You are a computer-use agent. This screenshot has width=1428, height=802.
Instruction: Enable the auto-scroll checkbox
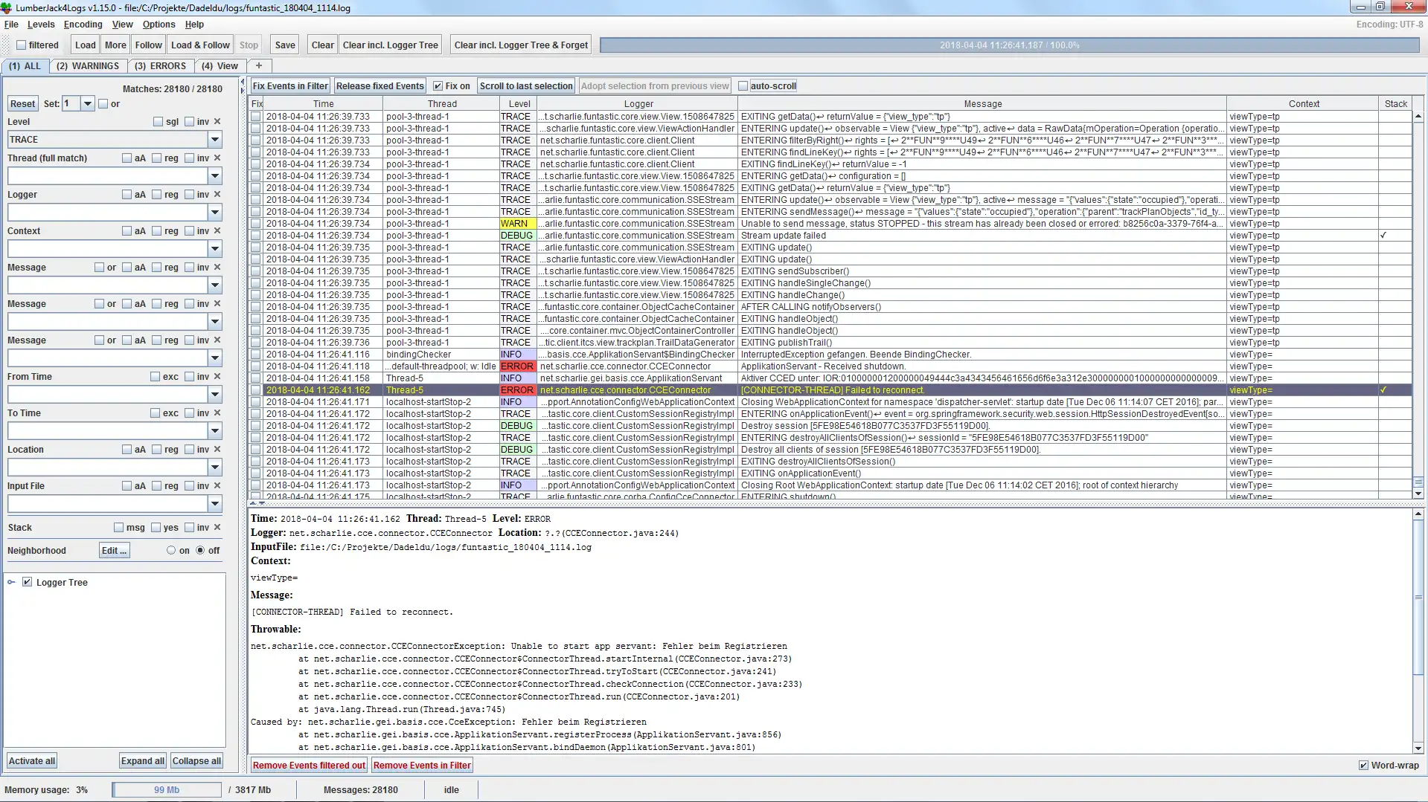pyautogui.click(x=743, y=86)
